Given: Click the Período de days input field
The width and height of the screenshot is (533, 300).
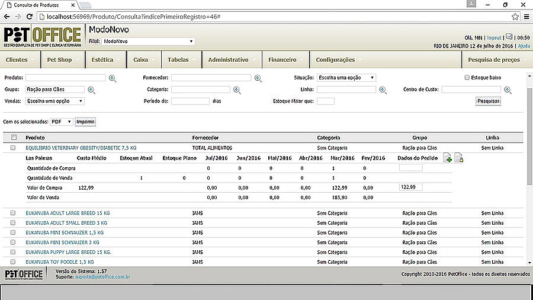Looking at the screenshot, I should pos(190,101).
